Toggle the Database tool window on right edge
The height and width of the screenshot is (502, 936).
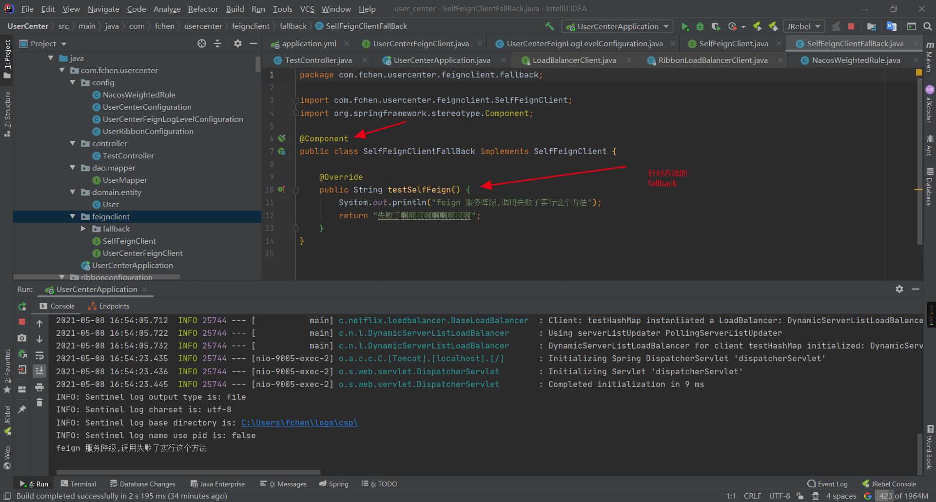(930, 186)
